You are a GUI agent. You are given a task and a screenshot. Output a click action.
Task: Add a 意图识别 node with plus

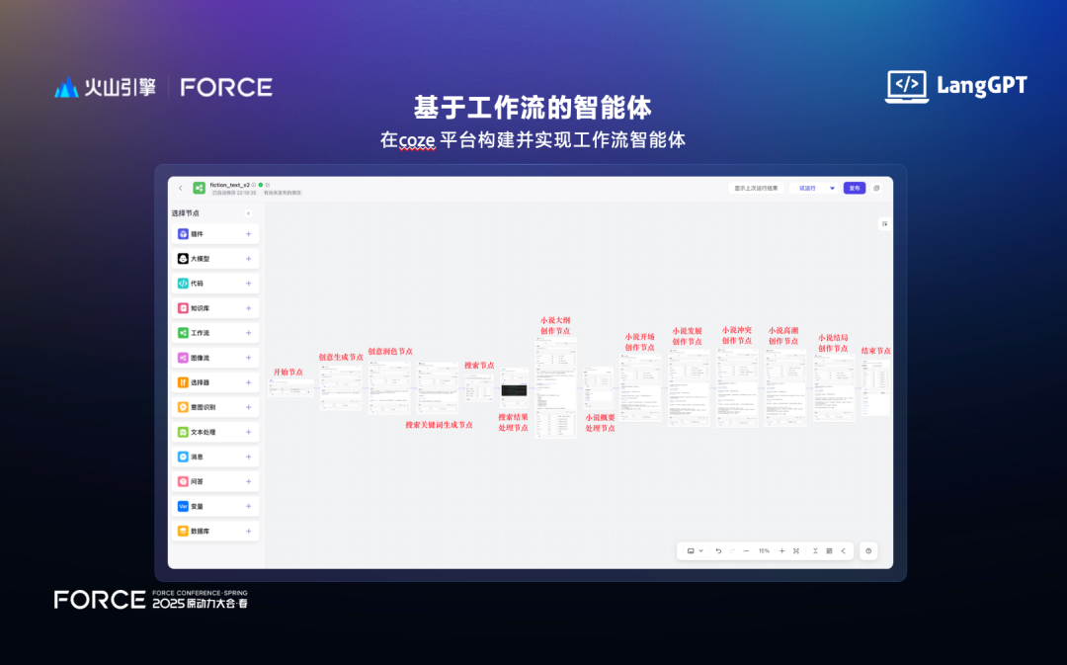[x=248, y=407]
